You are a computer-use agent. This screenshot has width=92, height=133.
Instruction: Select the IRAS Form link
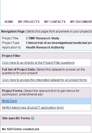pos(9,101)
